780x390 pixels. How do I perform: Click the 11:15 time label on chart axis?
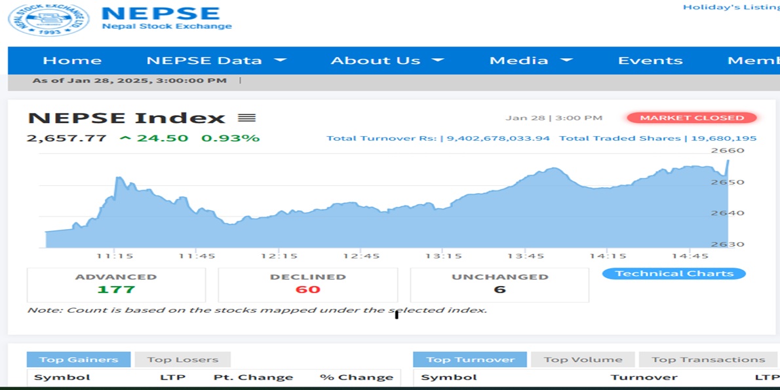point(115,257)
